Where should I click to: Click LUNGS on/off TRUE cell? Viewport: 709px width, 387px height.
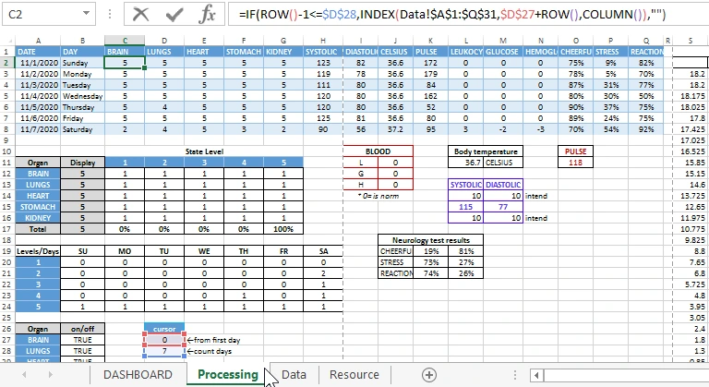pos(82,351)
